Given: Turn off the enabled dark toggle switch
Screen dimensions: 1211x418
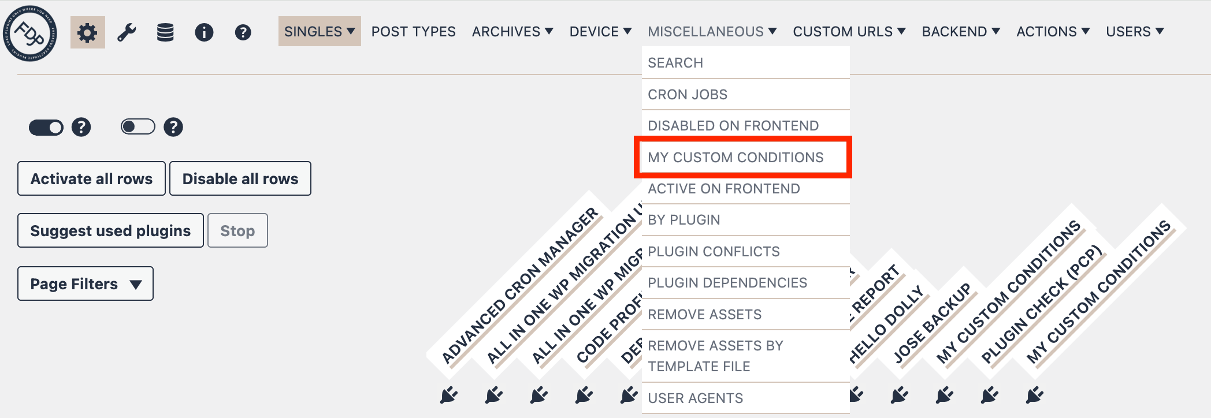Looking at the screenshot, I should click(x=46, y=127).
